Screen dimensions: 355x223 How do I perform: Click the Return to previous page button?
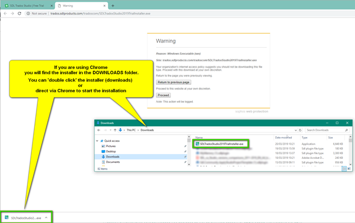point(173,82)
